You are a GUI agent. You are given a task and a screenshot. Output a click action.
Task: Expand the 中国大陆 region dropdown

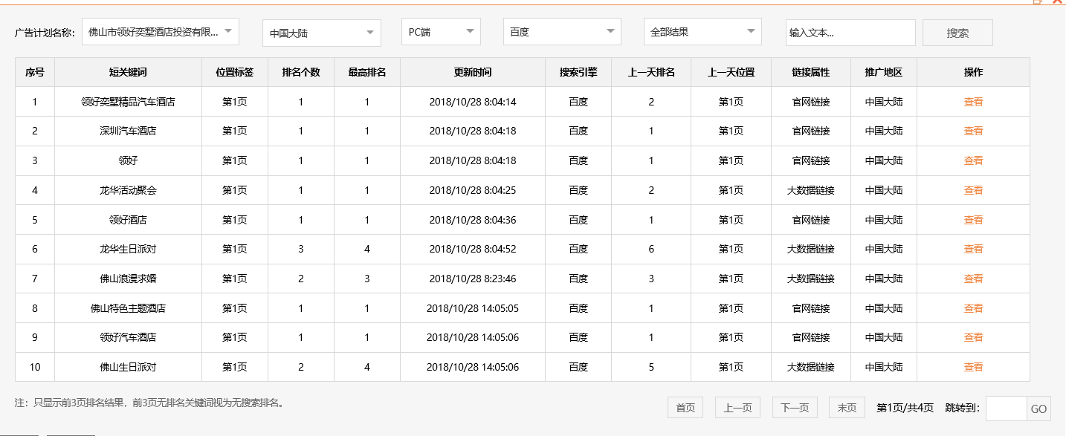click(321, 33)
